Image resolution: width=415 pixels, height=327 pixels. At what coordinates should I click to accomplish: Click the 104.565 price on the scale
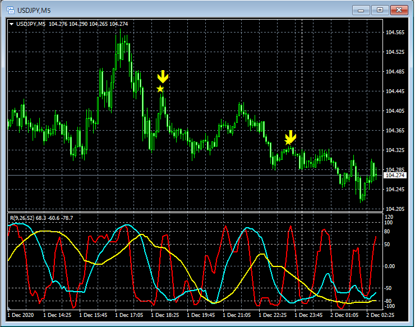395,33
